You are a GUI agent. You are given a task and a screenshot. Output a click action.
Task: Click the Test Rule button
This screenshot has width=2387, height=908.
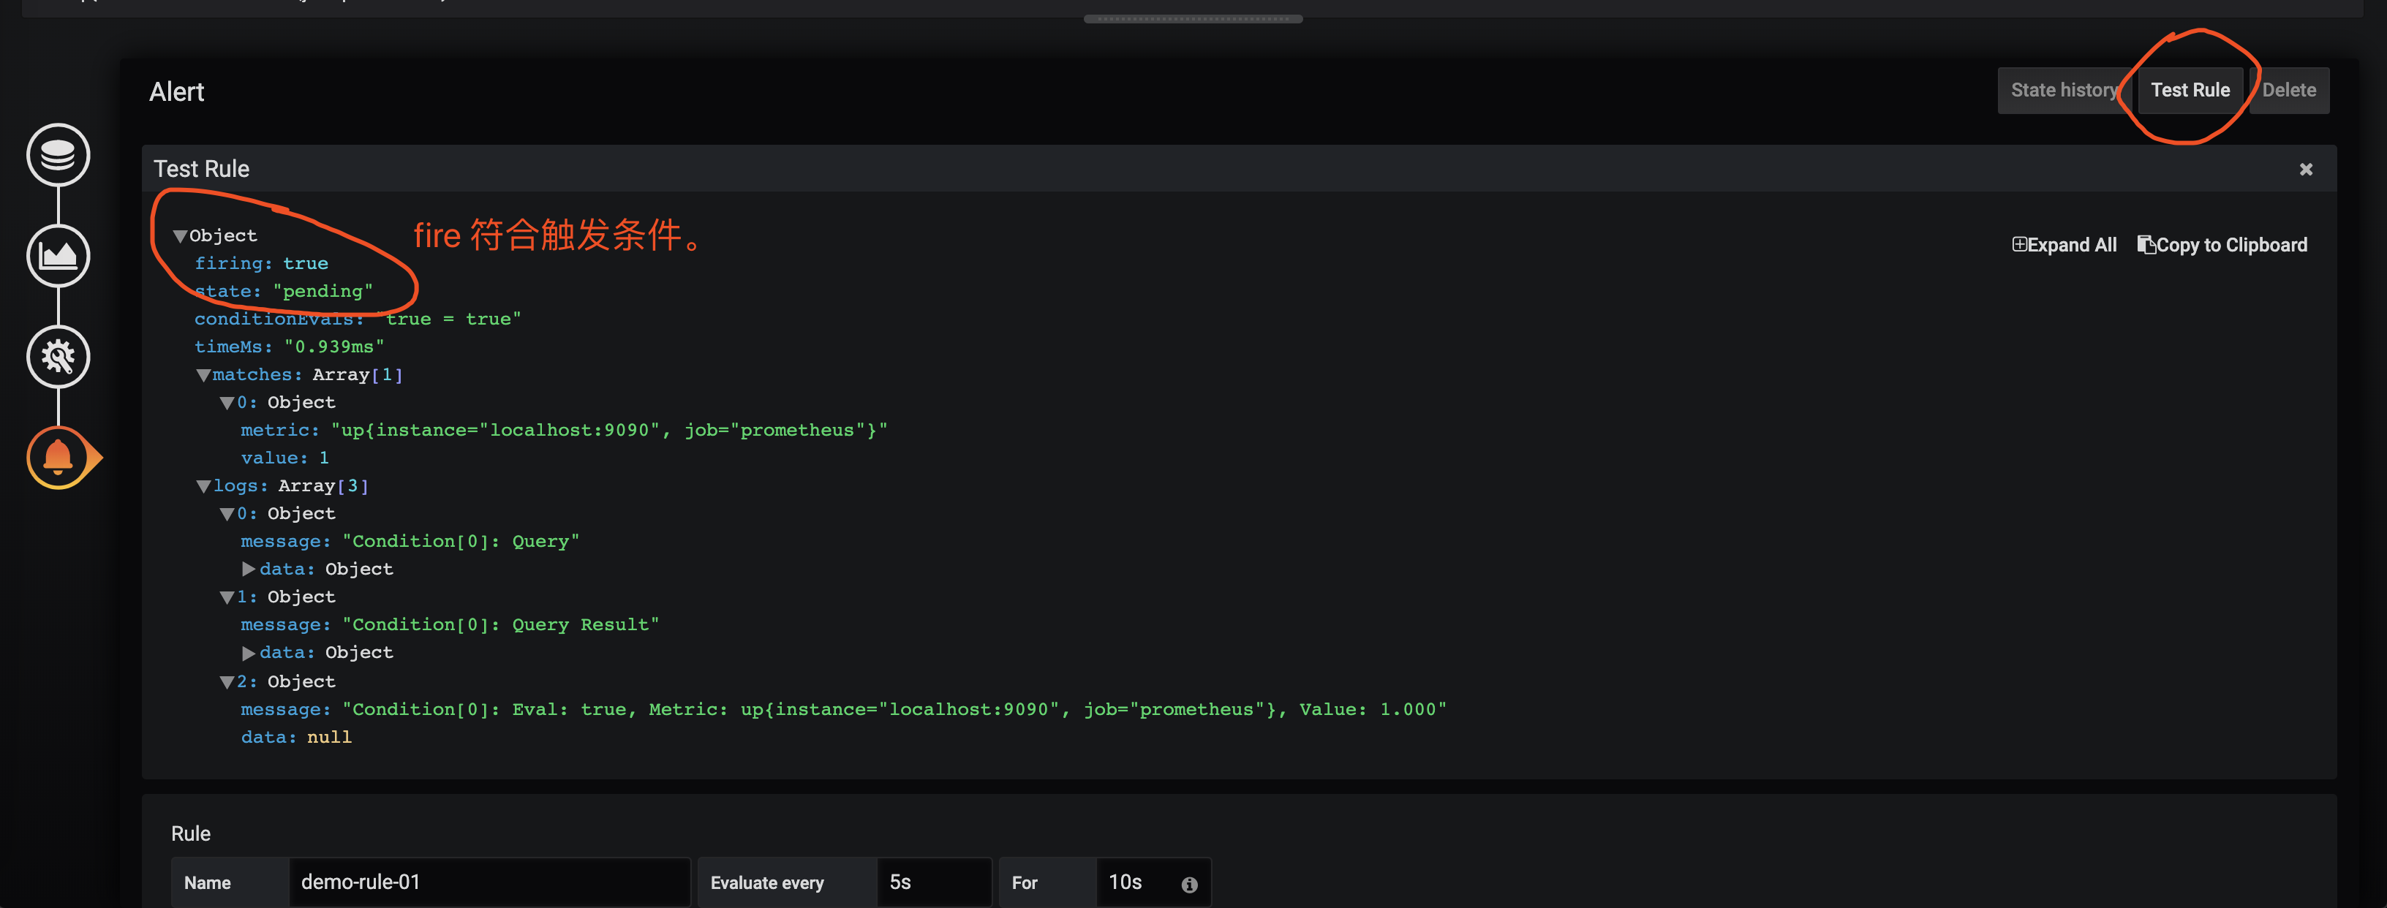coord(2190,91)
